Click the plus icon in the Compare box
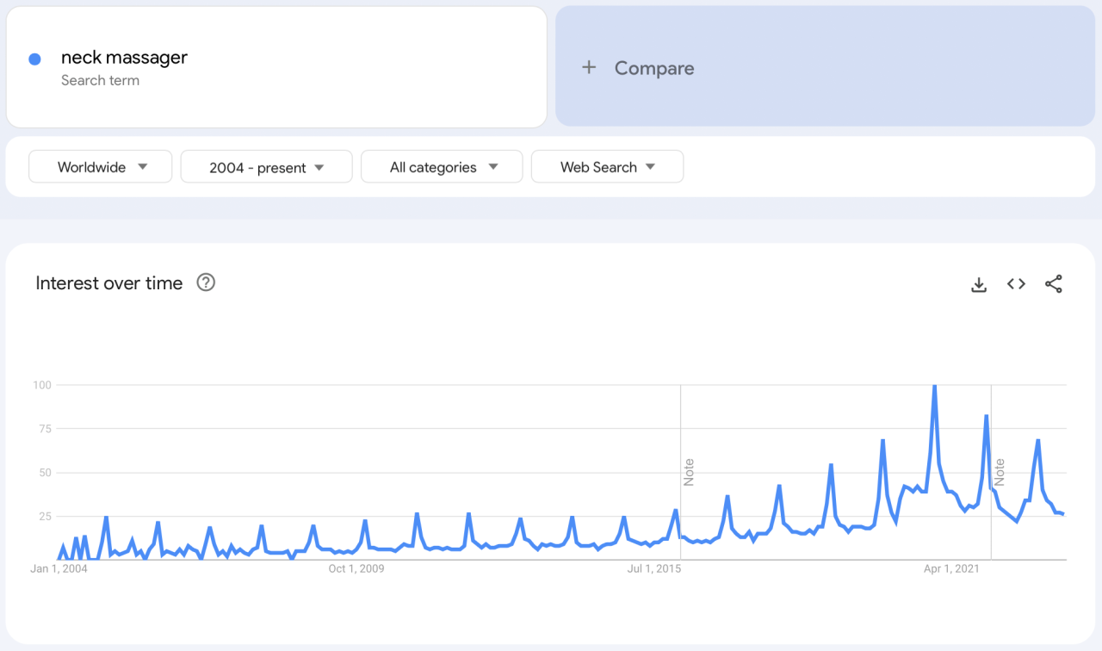The width and height of the screenshot is (1102, 651). pyautogui.click(x=589, y=67)
